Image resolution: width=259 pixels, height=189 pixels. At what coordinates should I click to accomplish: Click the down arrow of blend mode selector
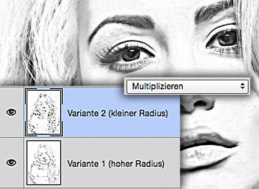[x=242, y=88]
